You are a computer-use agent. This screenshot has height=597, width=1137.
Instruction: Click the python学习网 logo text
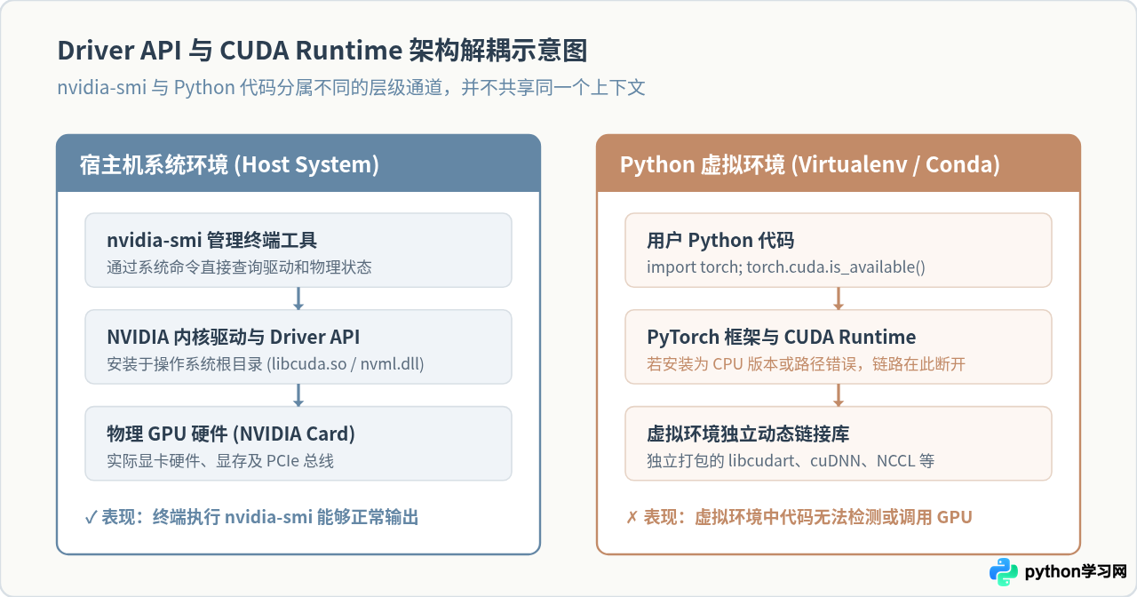tap(1076, 572)
